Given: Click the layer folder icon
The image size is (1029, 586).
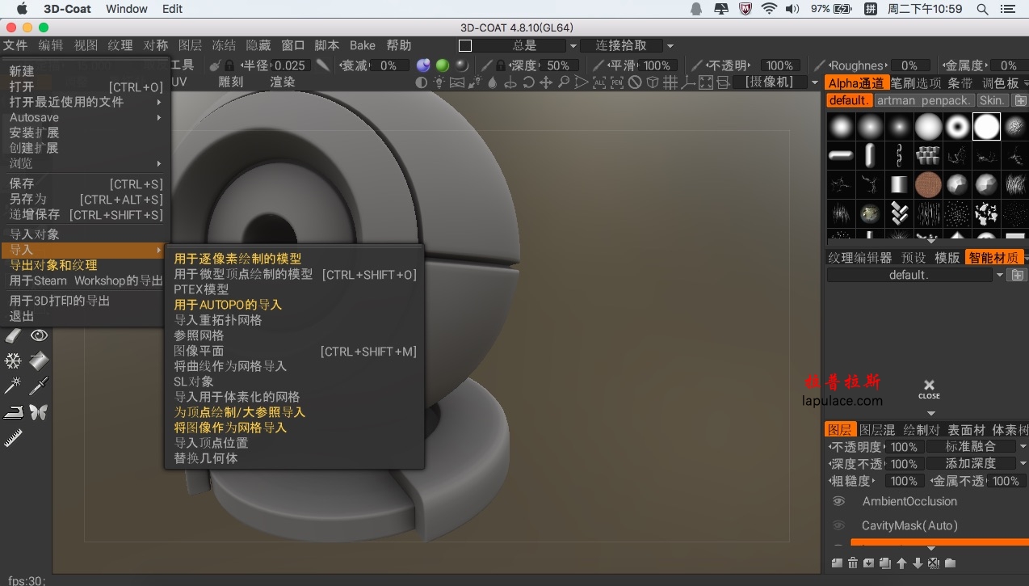Looking at the screenshot, I should [x=950, y=563].
